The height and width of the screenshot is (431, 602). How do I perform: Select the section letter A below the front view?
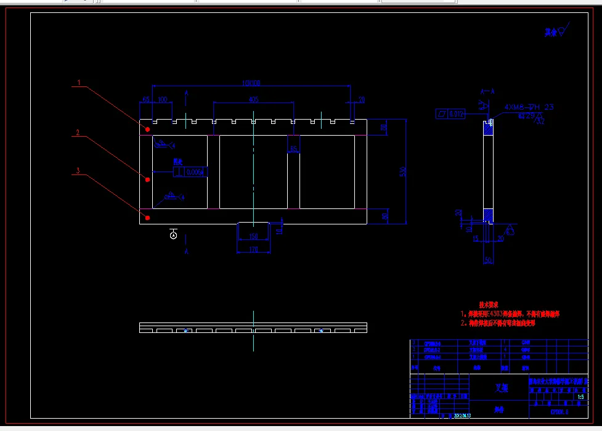187,251
